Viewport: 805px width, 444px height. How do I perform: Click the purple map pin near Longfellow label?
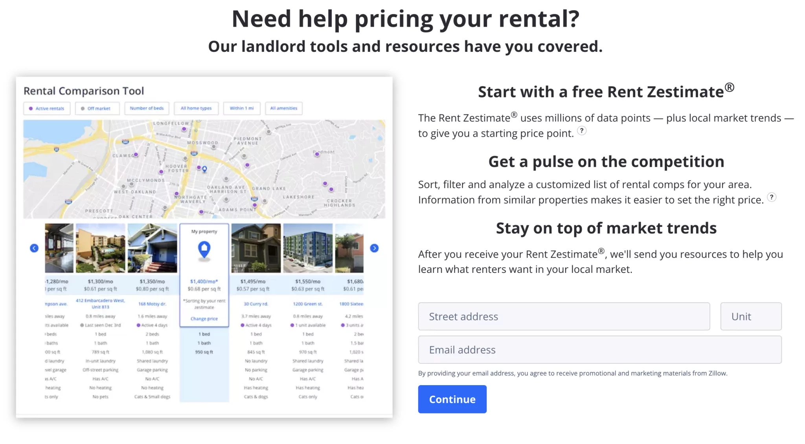point(184,129)
